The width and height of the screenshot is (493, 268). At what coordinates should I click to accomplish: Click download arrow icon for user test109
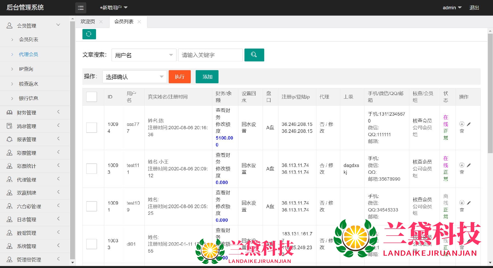tap(462, 202)
